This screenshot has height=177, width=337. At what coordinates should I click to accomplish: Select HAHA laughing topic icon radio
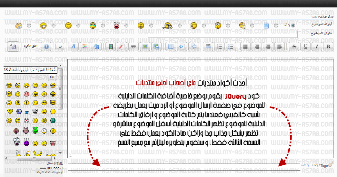tap(126, 26)
